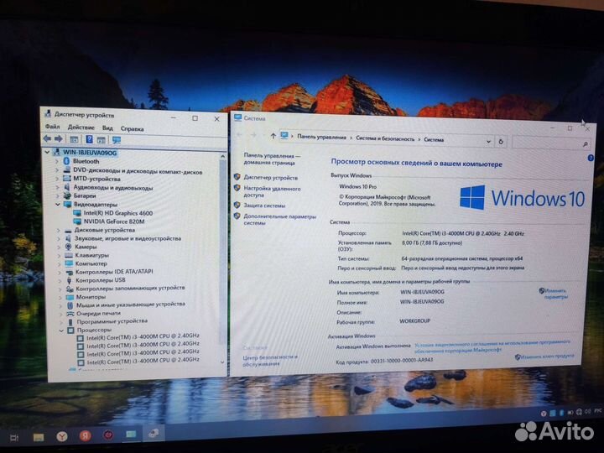Expand the Клавиатуры category
Viewport: 604px width, 453px height.
coord(59,255)
